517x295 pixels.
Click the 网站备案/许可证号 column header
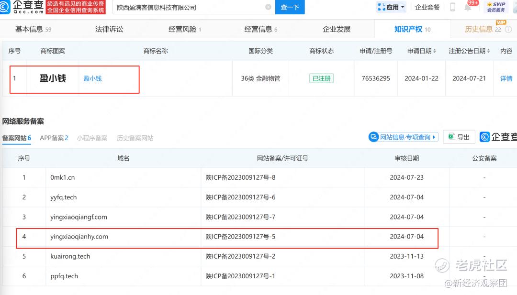tap(282, 158)
